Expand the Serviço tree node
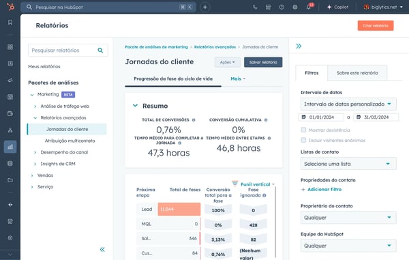 pyautogui.click(x=32, y=187)
